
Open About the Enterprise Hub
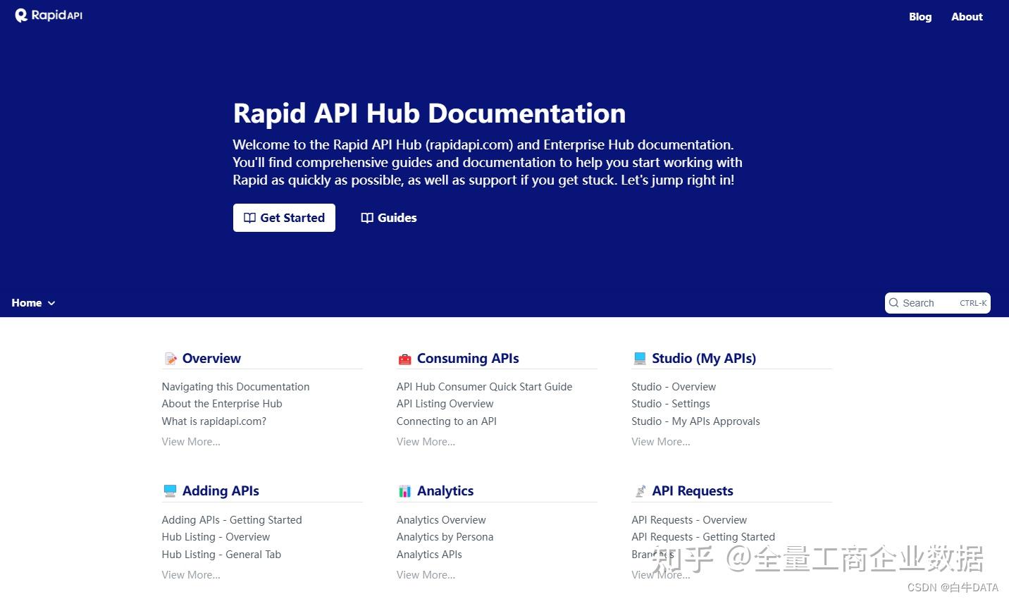tap(222, 404)
